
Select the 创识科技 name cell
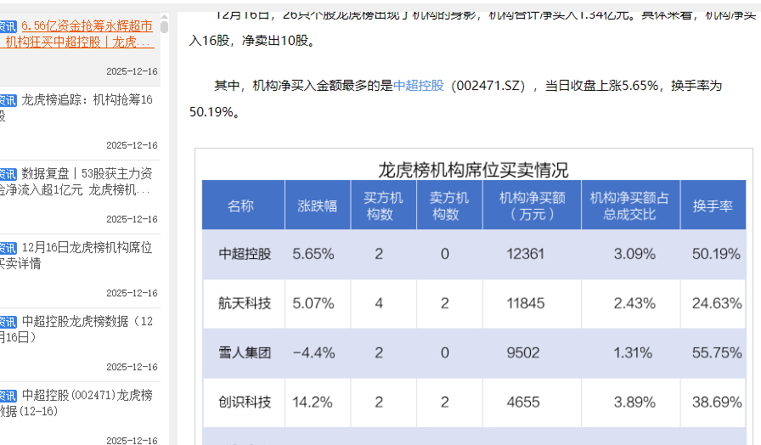(245, 403)
